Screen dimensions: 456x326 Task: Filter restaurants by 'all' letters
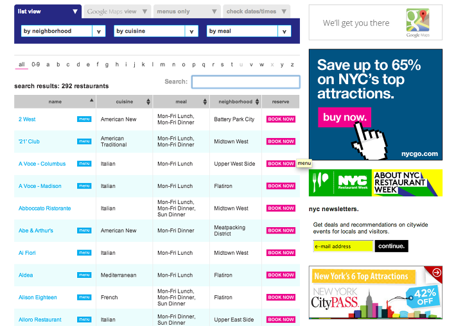click(x=22, y=65)
